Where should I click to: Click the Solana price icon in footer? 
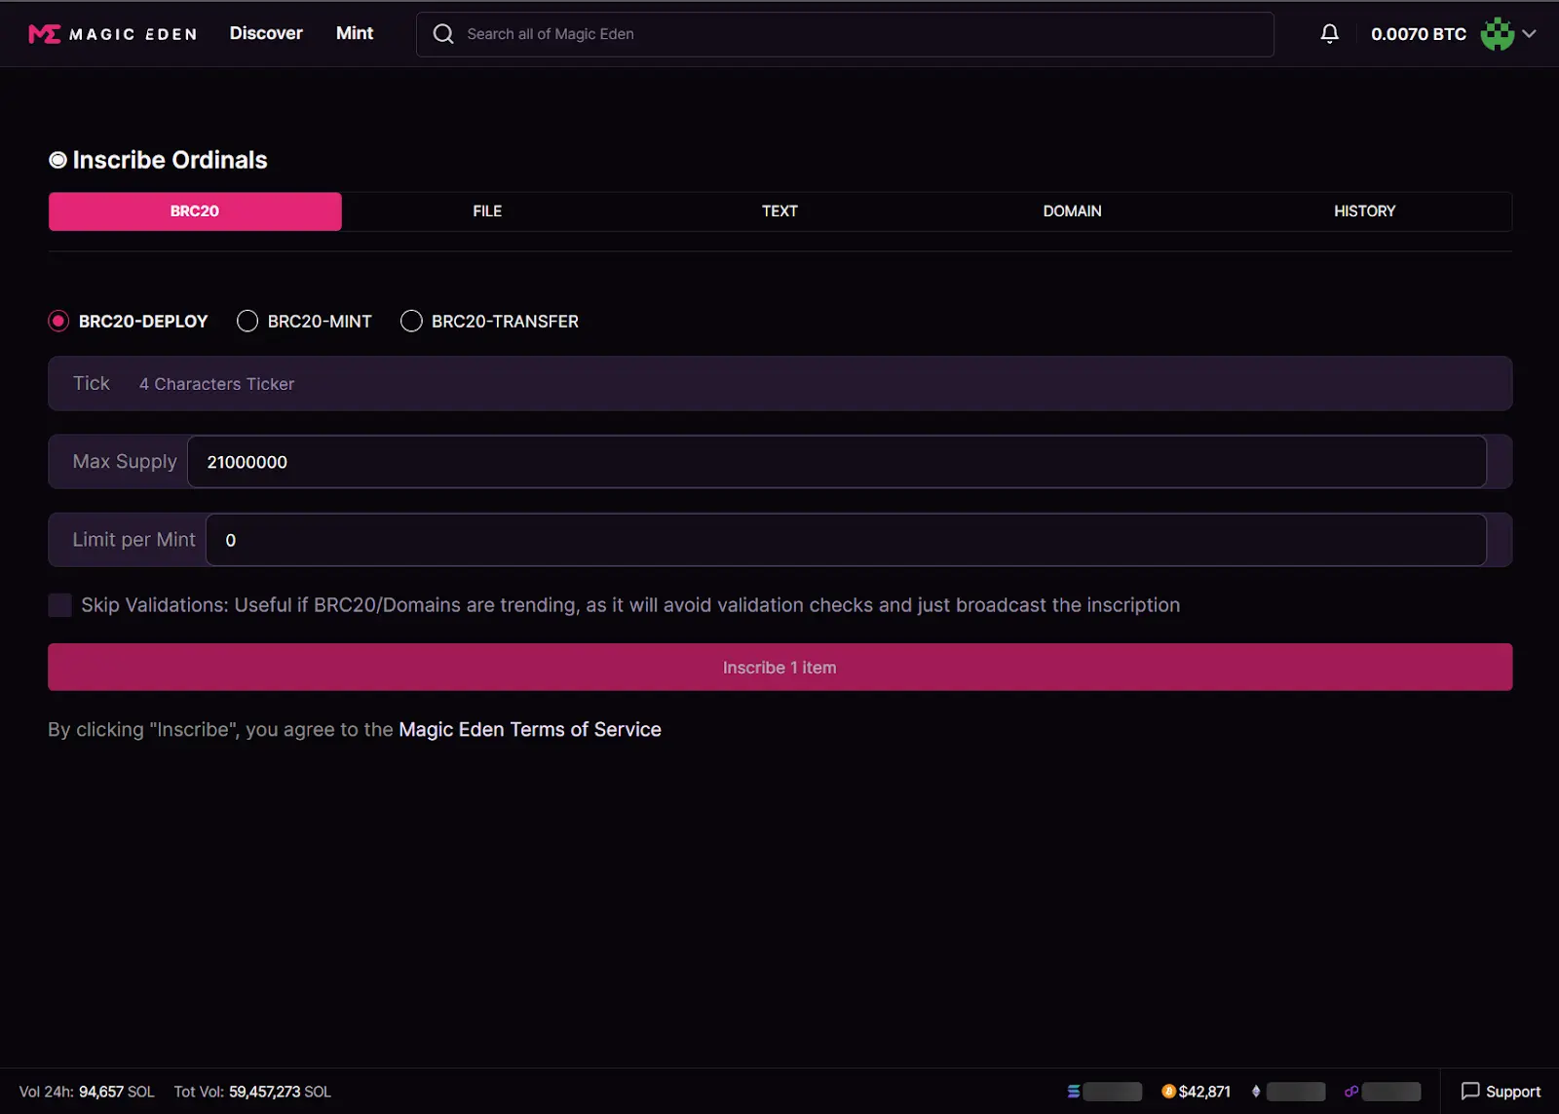(1073, 1092)
